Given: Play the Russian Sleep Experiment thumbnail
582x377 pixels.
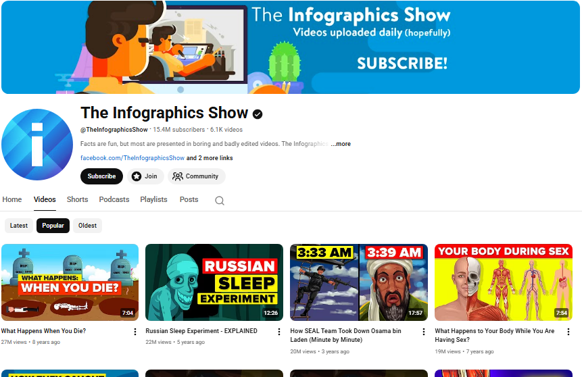Looking at the screenshot, I should point(214,282).
